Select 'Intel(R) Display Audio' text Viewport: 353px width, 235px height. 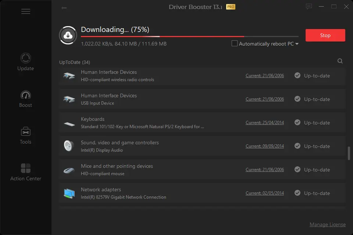(102, 150)
